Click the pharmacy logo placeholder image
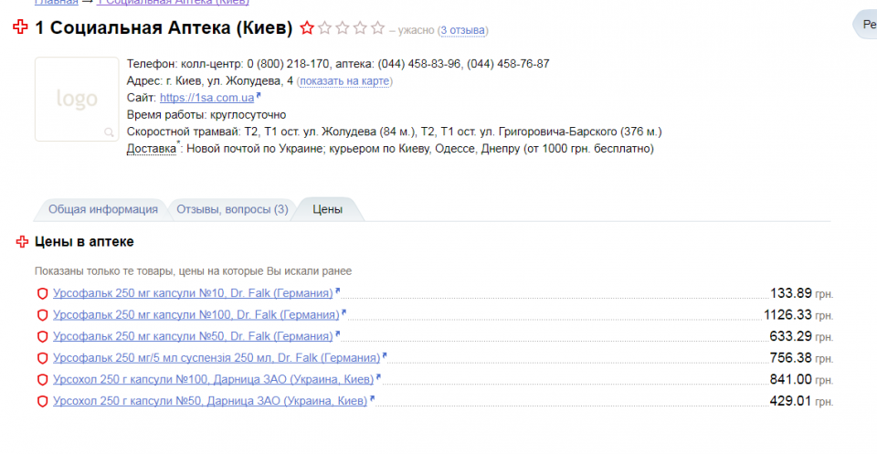This screenshot has width=877, height=454. click(x=77, y=99)
